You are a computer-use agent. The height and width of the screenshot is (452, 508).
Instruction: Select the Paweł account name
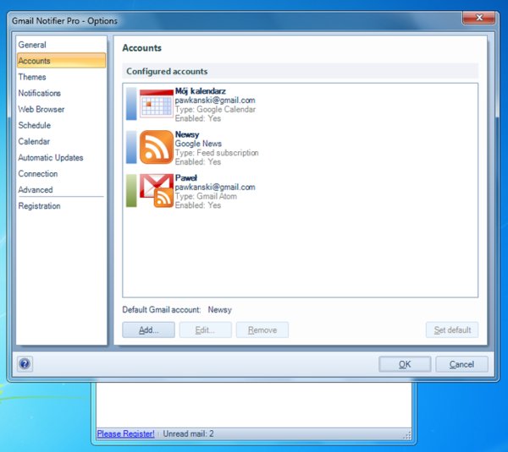tap(186, 177)
